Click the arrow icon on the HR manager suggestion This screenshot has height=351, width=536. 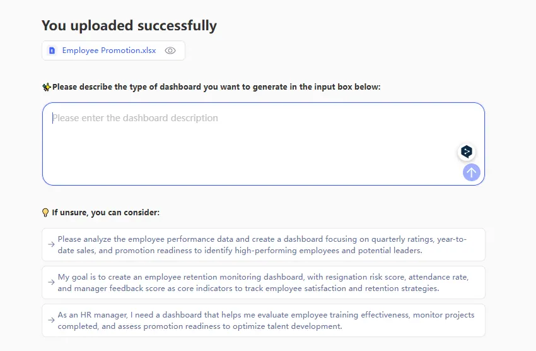51,321
